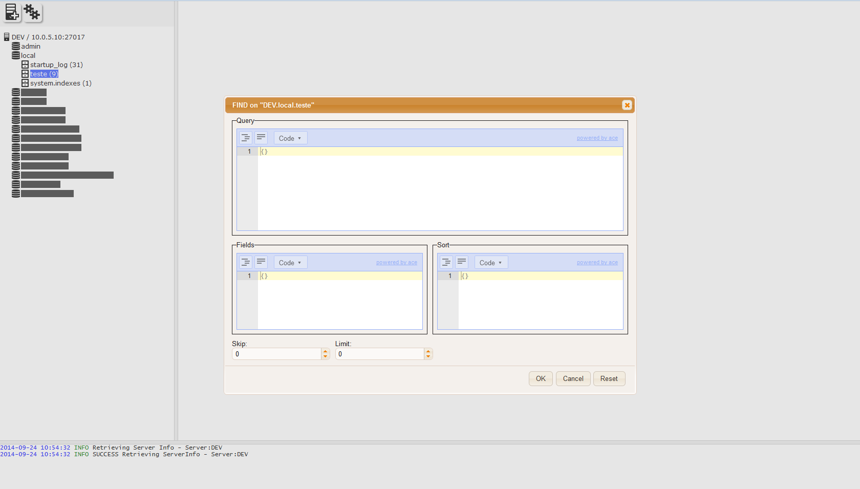Click inside the Skip input field
This screenshot has width=860, height=489.
tap(276, 354)
